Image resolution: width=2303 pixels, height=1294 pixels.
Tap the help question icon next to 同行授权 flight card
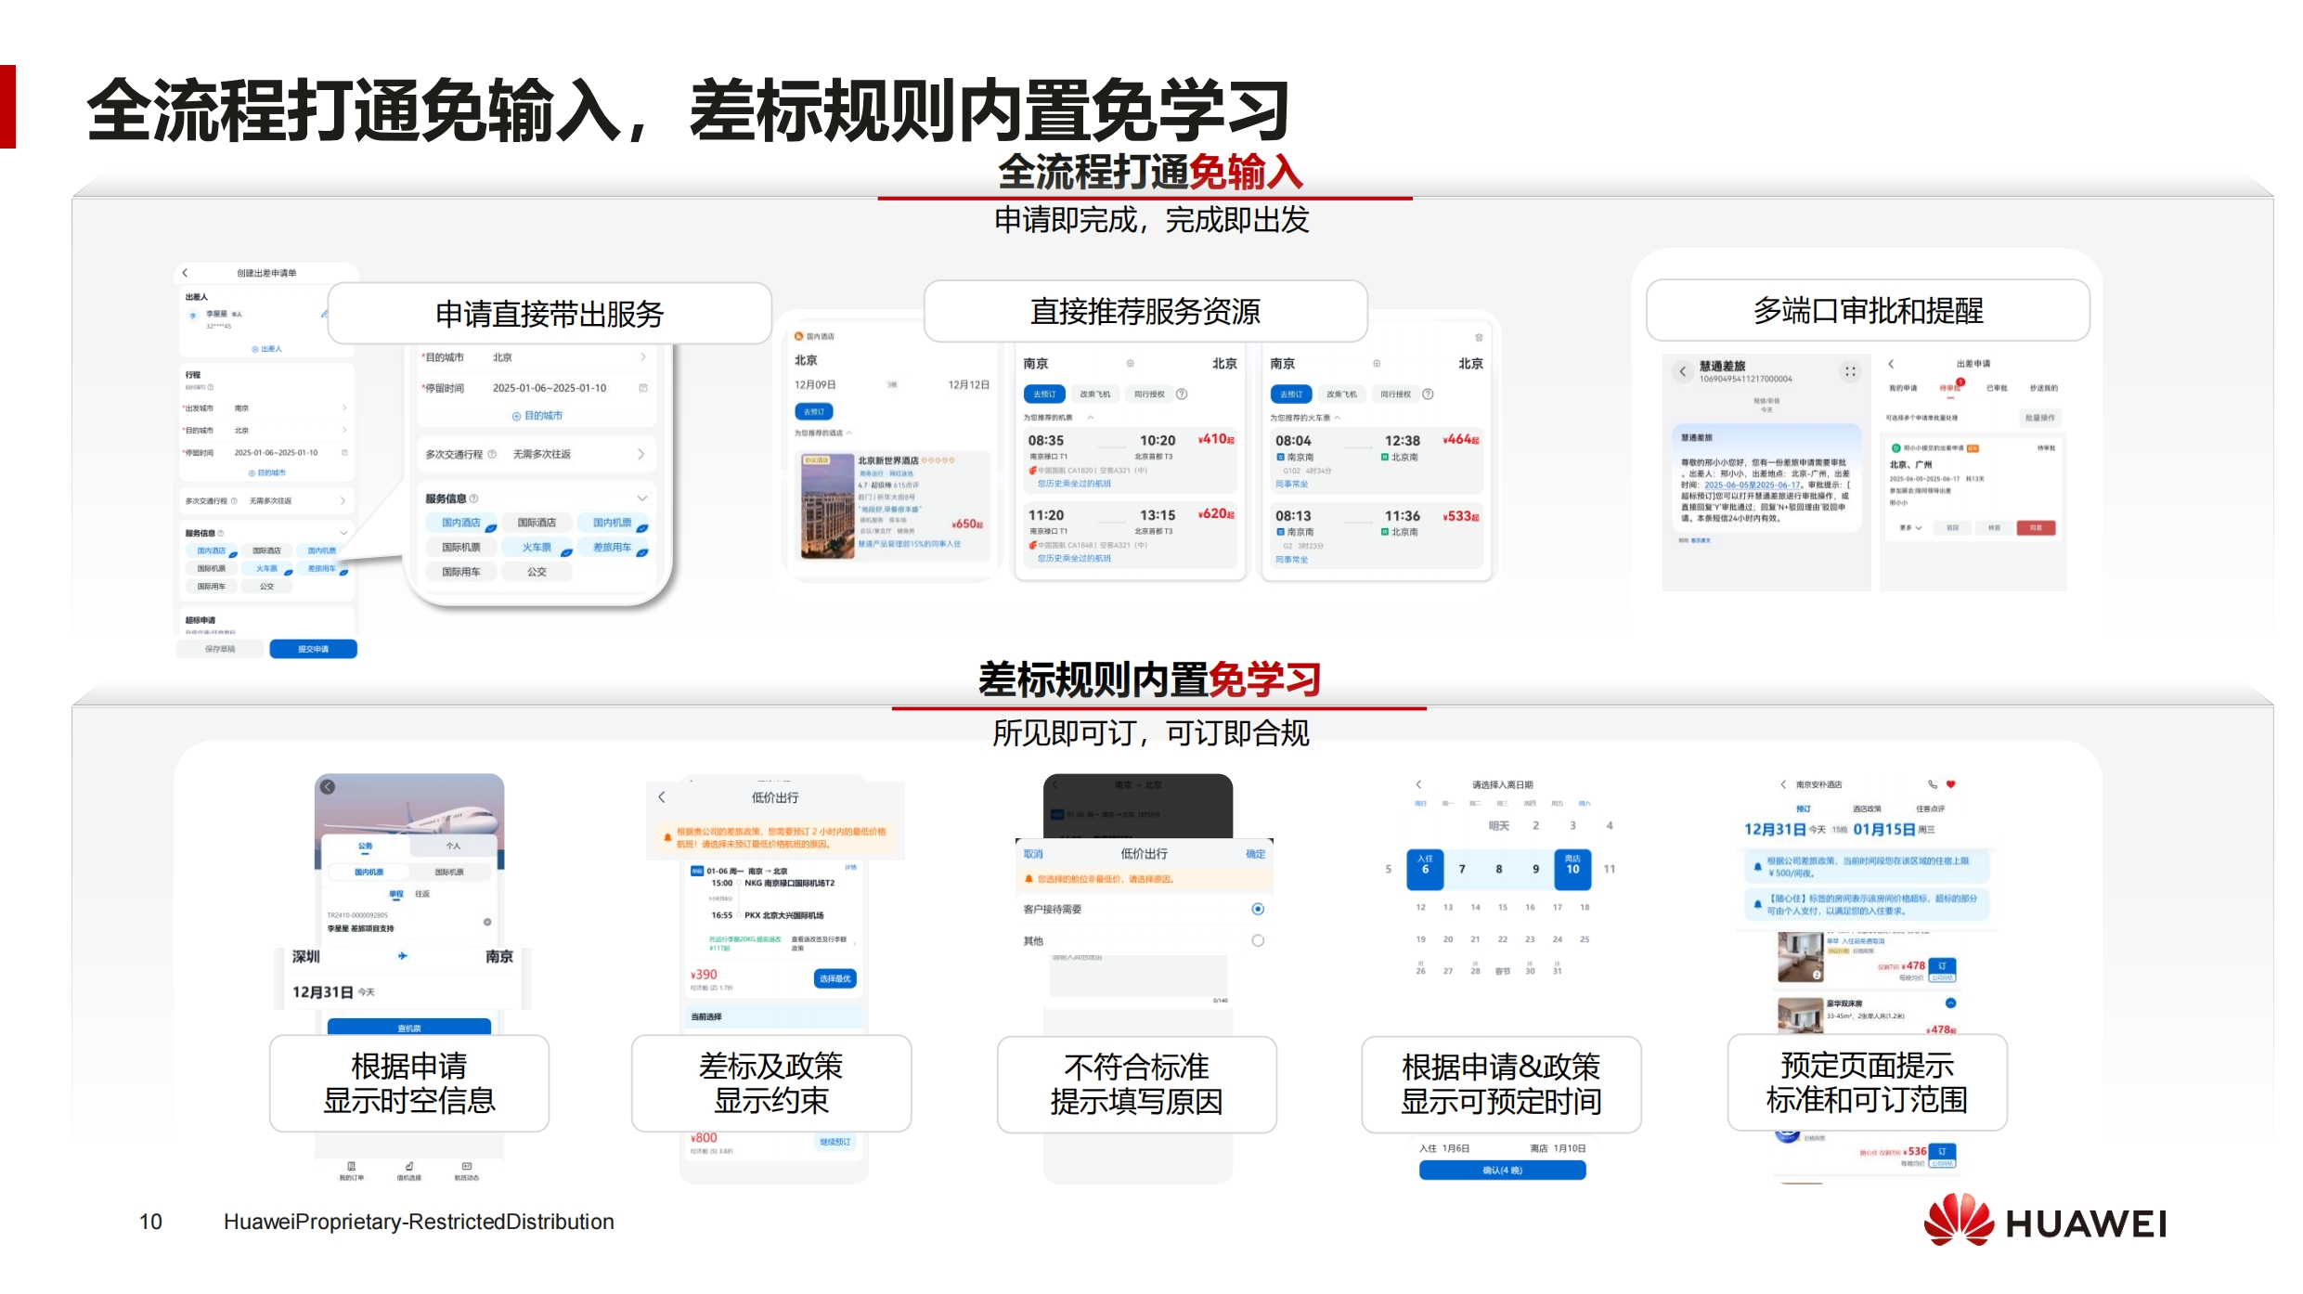tap(1182, 394)
